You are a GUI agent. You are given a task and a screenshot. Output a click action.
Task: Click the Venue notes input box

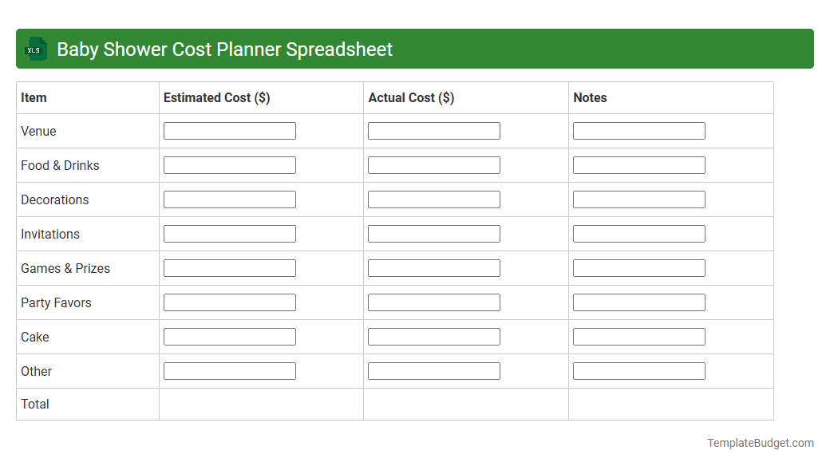tap(638, 130)
